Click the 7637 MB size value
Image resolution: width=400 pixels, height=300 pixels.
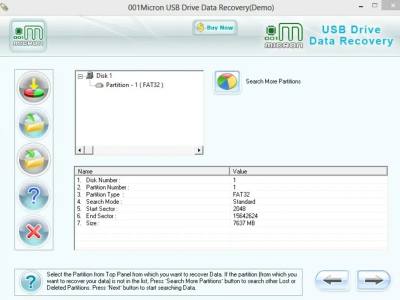click(x=244, y=223)
